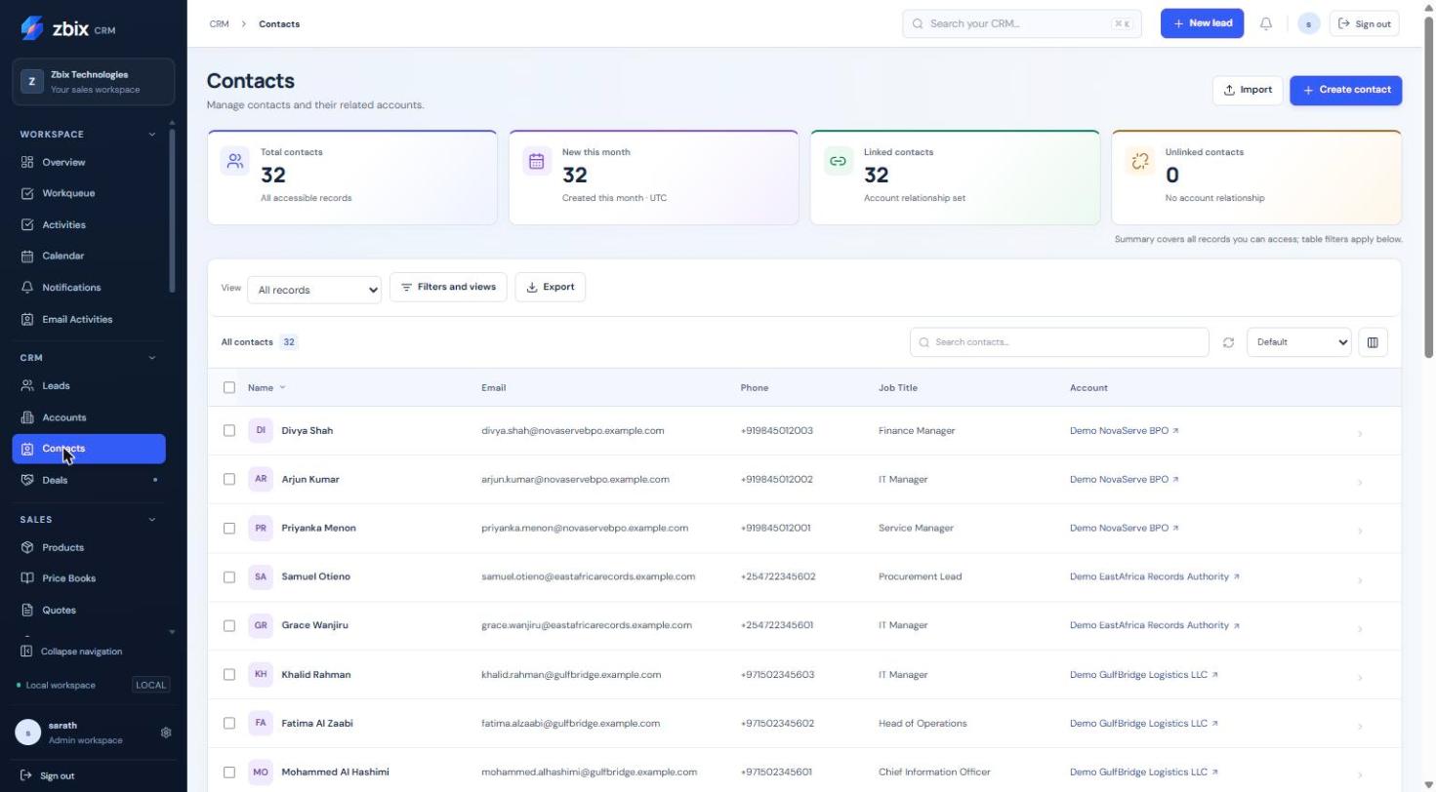This screenshot has width=1436, height=792.
Task: Click the Search contacts input
Action: coord(1059,342)
